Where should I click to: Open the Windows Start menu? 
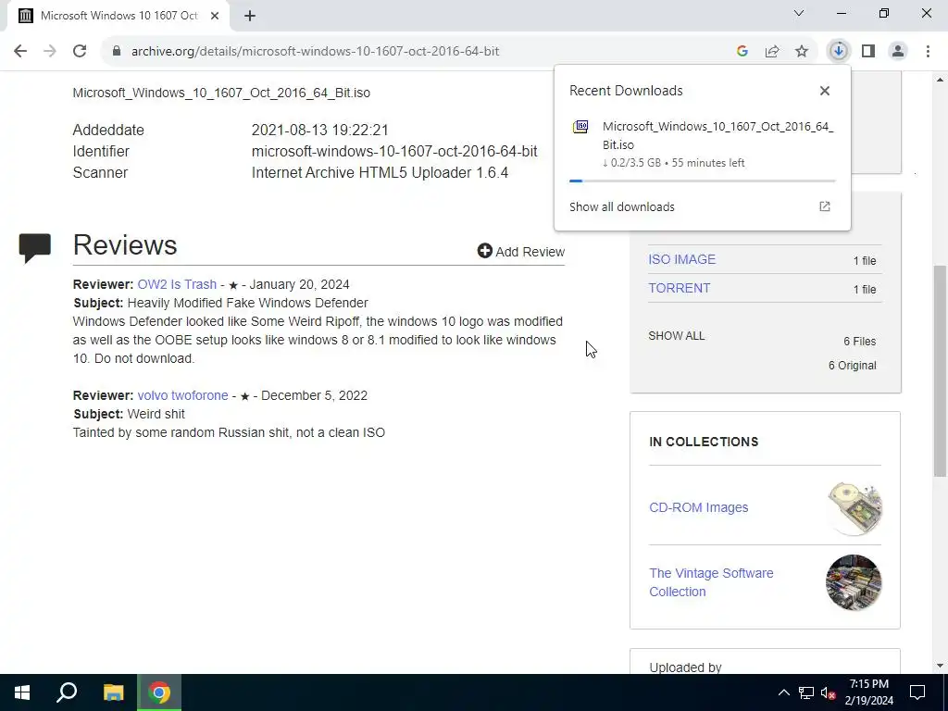[22, 692]
